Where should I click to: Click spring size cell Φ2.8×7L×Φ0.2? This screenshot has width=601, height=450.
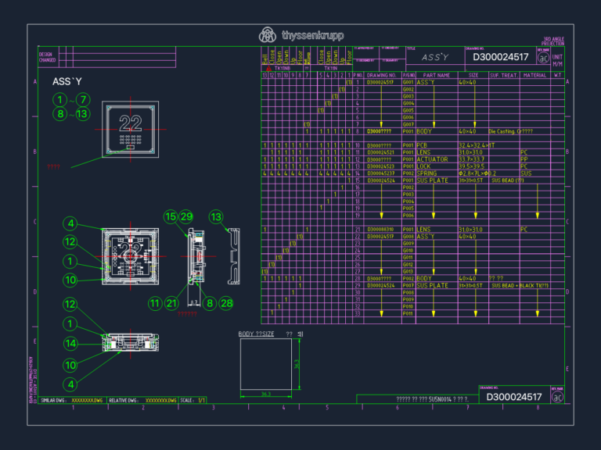477,173
